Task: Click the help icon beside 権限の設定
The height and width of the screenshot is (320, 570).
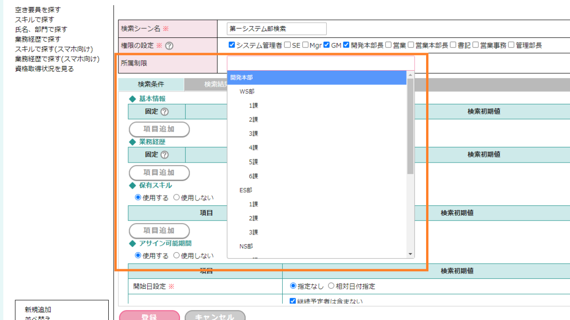Action: pyautogui.click(x=169, y=46)
